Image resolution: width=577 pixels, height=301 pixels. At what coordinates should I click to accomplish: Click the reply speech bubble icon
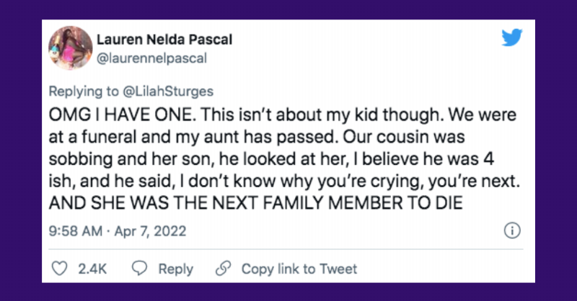(141, 269)
